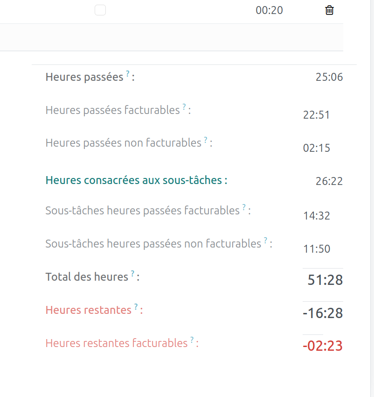Screen dimensions: 374x397
Task: Click the non-billable hours value 02:15
Action: 316,148
